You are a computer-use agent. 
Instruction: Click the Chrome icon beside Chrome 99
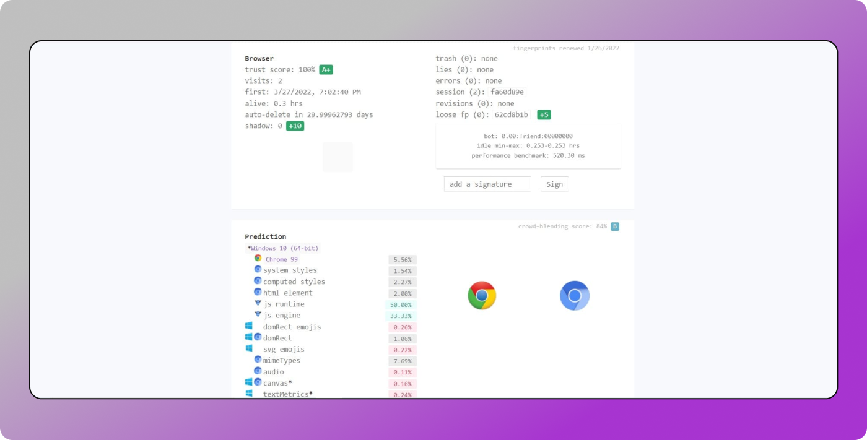[258, 259]
